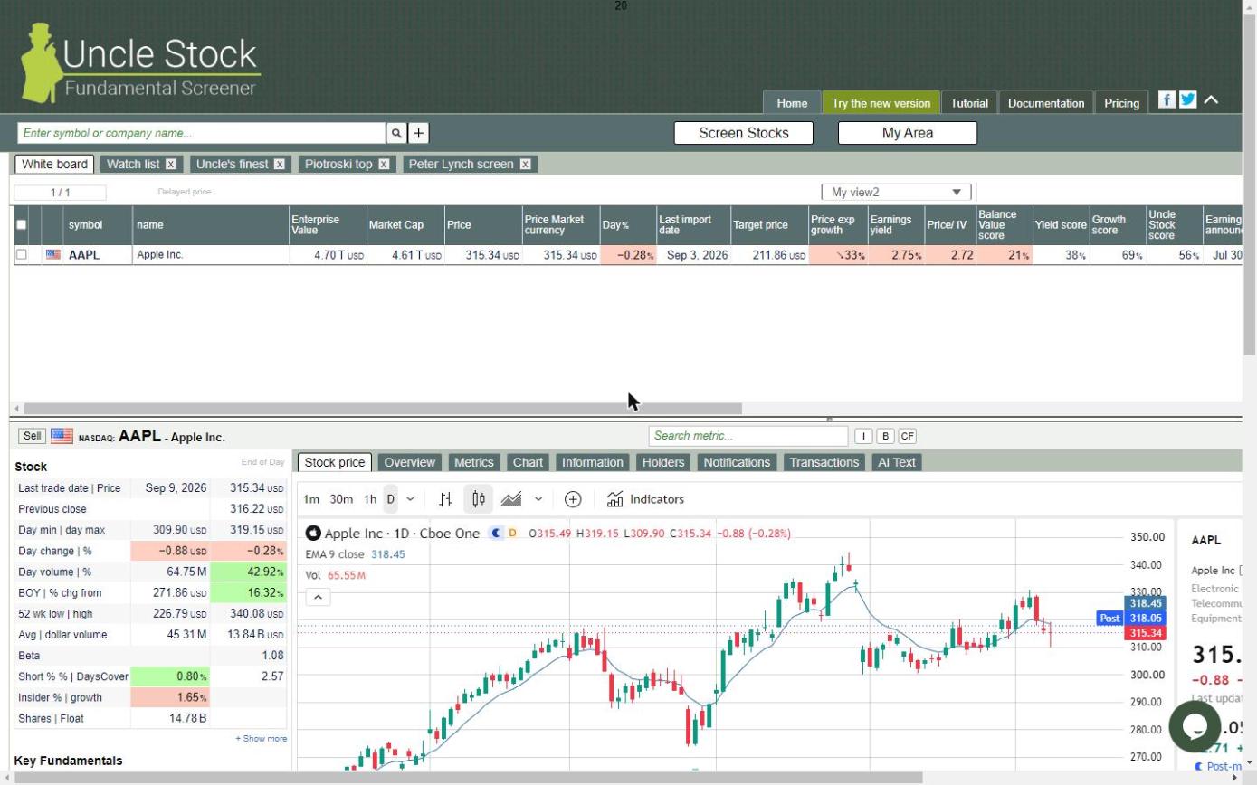Open the Pricing link
Image resolution: width=1257 pixels, height=785 pixels.
1121,103
